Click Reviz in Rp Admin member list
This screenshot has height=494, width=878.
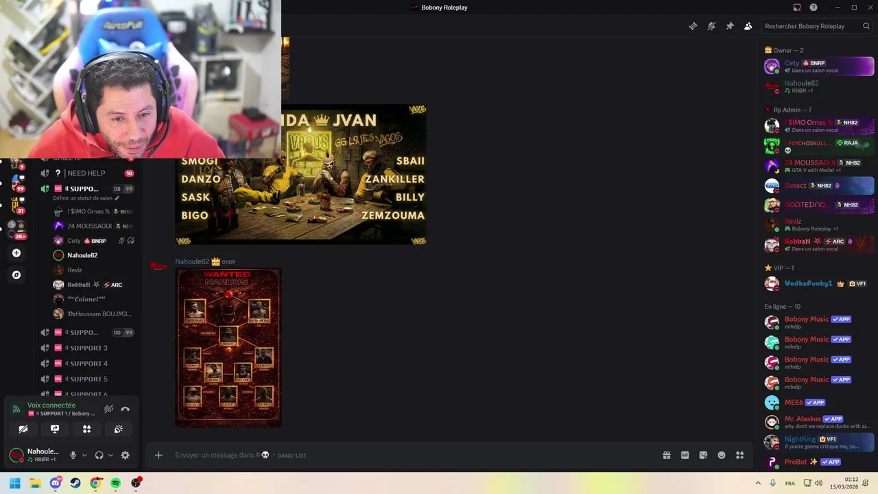pos(819,224)
